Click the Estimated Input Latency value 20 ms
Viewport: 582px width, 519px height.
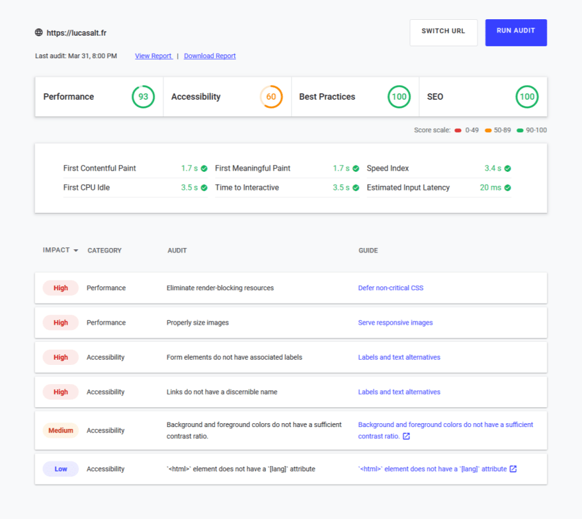(x=490, y=188)
